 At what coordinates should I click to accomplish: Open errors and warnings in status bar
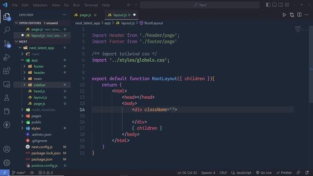point(45,173)
